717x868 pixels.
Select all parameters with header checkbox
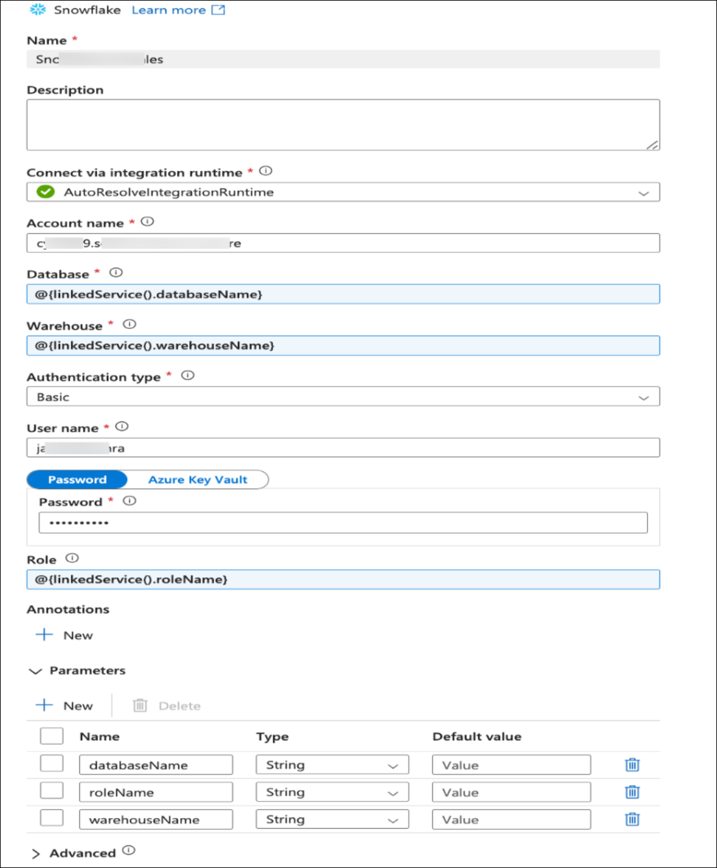[x=51, y=736]
